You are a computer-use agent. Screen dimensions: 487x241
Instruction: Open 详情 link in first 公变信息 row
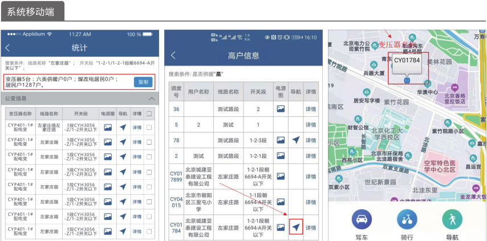pos(137,128)
